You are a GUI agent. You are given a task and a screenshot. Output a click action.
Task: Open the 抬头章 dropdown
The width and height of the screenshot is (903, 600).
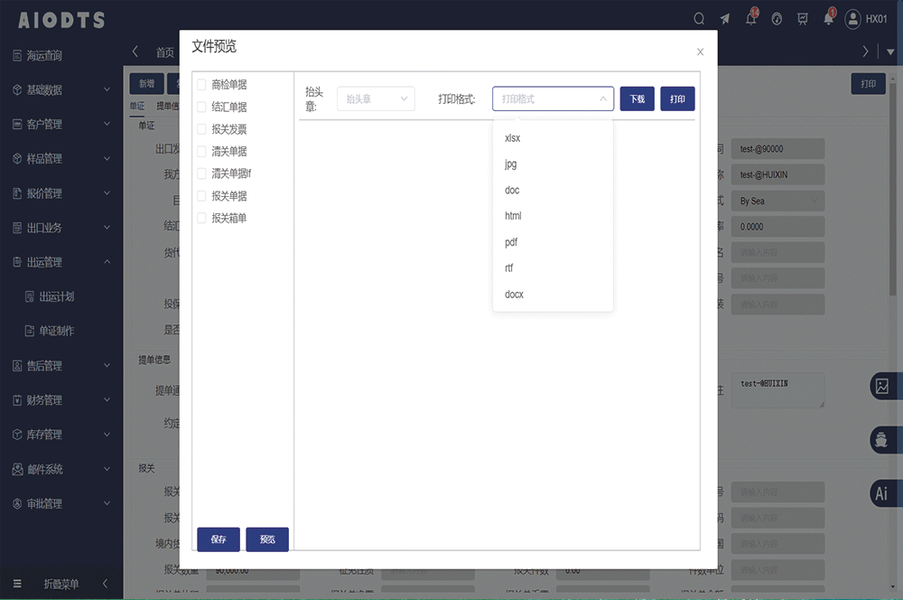[x=376, y=99]
